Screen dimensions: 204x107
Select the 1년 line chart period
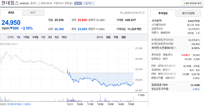coord(43,37)
